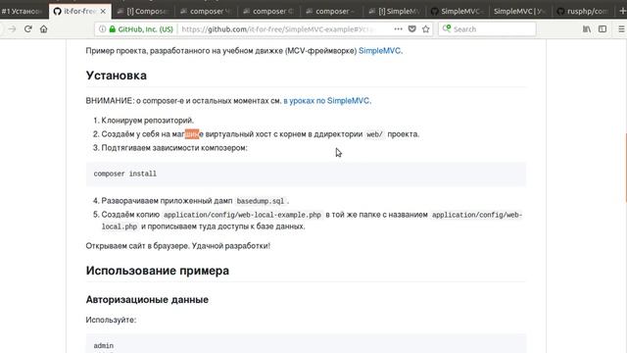Click the 'Использование примера' heading
Viewport: 627px width, 353px height.
(158, 271)
